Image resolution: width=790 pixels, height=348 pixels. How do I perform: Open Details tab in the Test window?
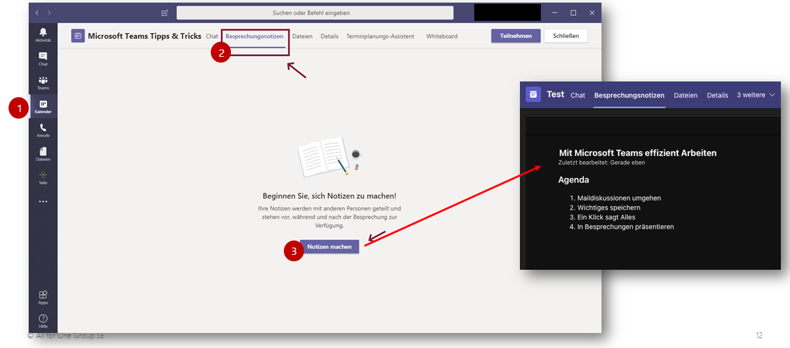point(718,95)
